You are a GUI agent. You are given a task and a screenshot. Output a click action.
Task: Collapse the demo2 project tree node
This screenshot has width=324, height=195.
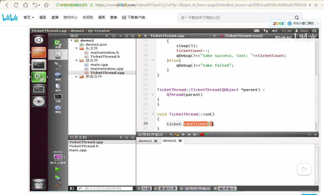point(71,40)
